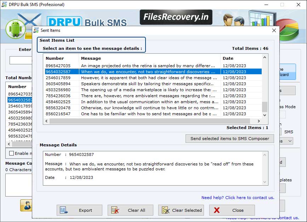307x222 pixels.
Task: Select 2546017859 in main window number list
Action: pyautogui.click(x=20, y=106)
